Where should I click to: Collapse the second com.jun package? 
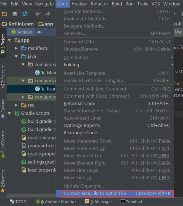pyautogui.click(x=23, y=81)
